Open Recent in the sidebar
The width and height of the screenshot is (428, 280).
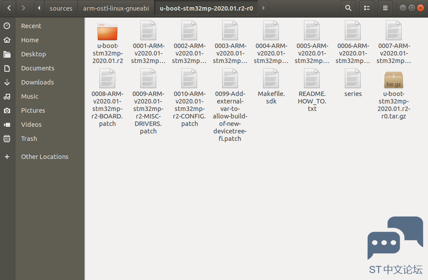31,26
